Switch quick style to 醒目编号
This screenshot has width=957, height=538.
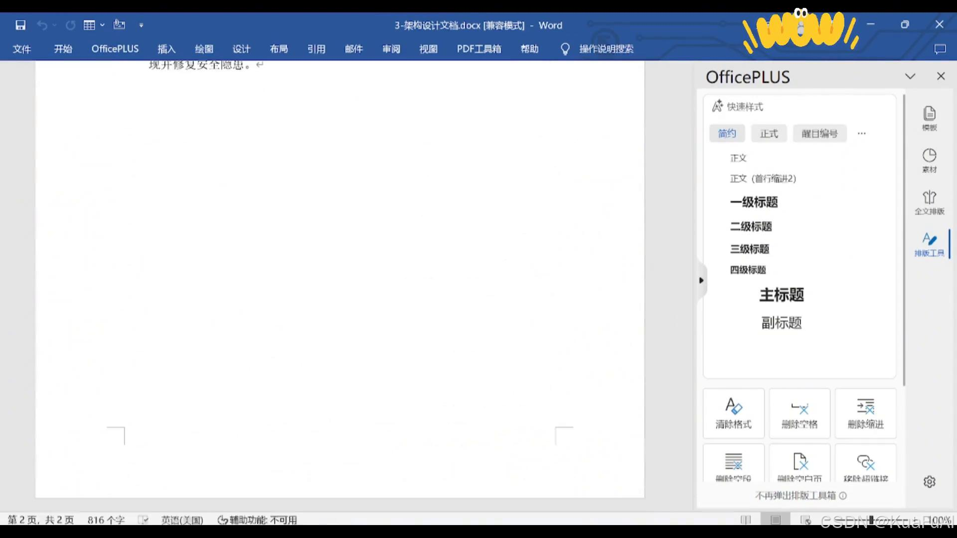pyautogui.click(x=819, y=134)
